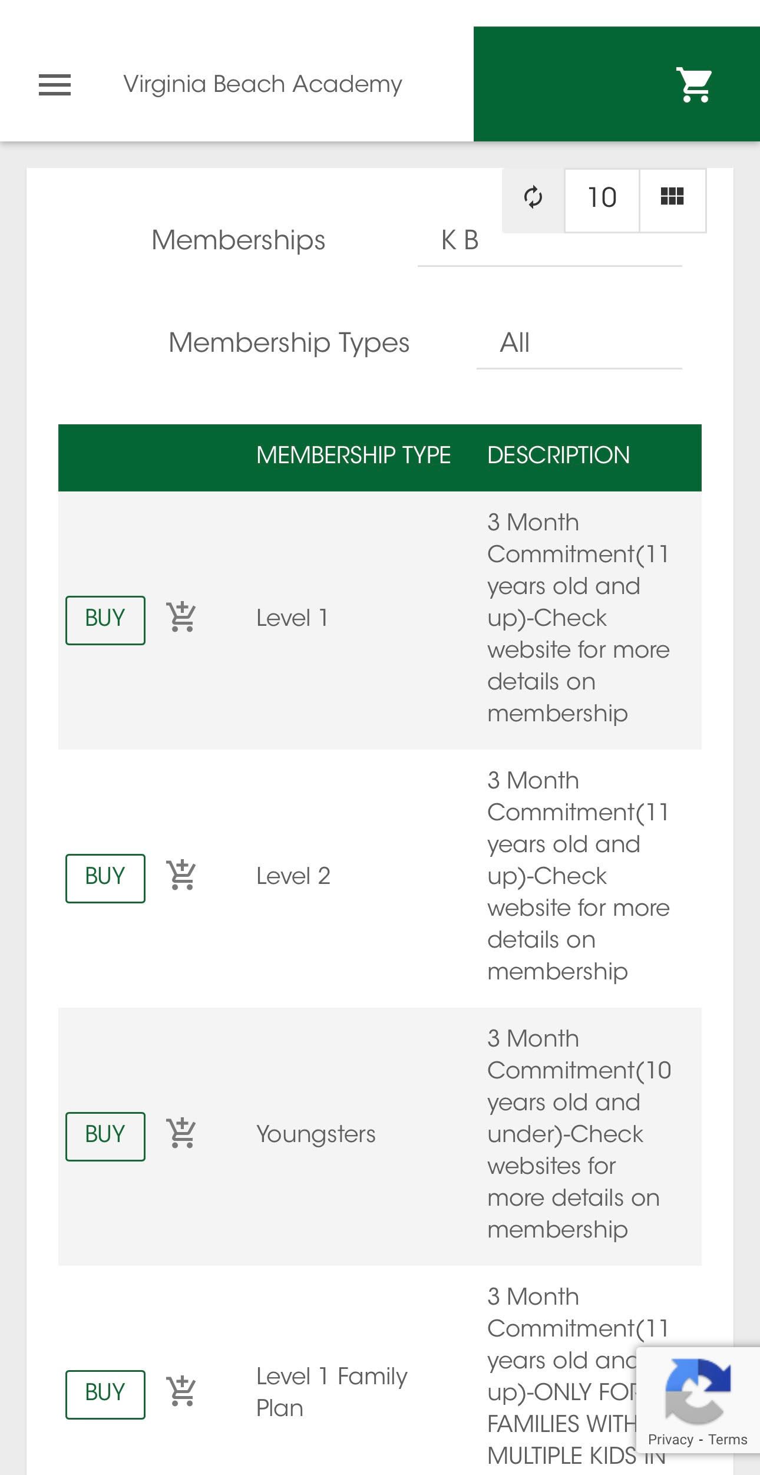Open the reCAPTCHA Terms link
This screenshot has height=1475, width=760.
[728, 1440]
